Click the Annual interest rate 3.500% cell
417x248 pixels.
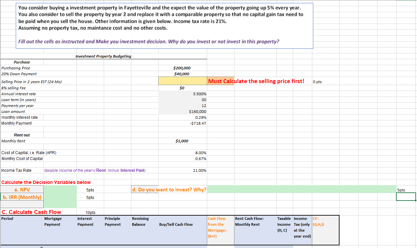182,94
